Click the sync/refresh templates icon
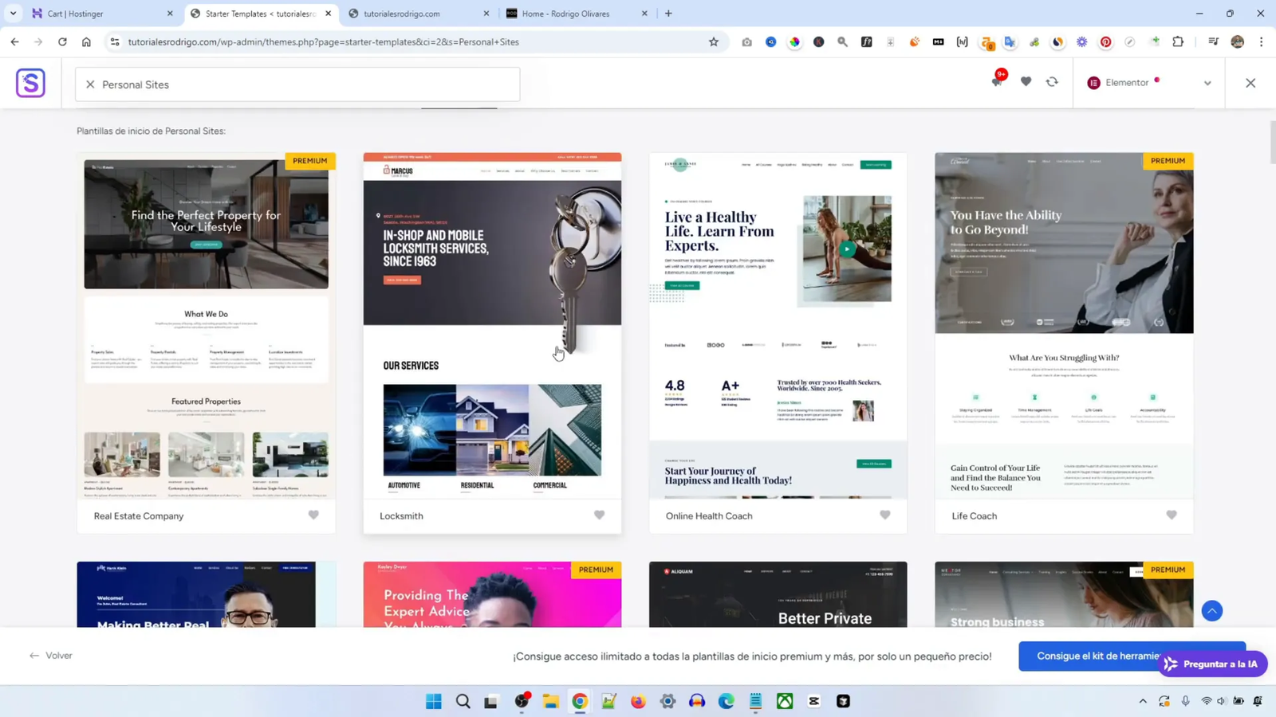1276x717 pixels. (1053, 82)
